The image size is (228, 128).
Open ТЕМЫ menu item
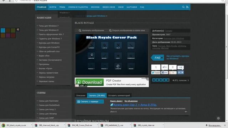pyautogui.click(x=62, y=7)
